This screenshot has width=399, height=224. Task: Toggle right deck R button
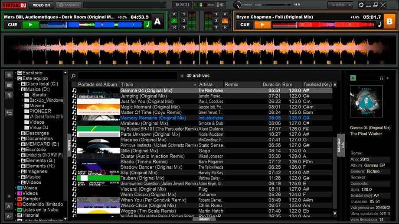pos(225,27)
